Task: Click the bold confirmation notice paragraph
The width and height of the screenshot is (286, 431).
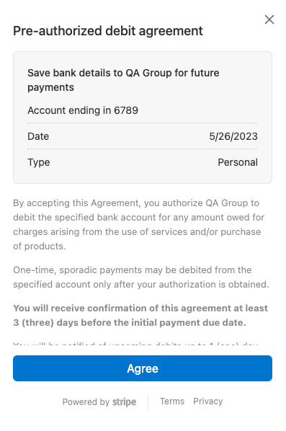Action: pyautogui.click(x=140, y=315)
